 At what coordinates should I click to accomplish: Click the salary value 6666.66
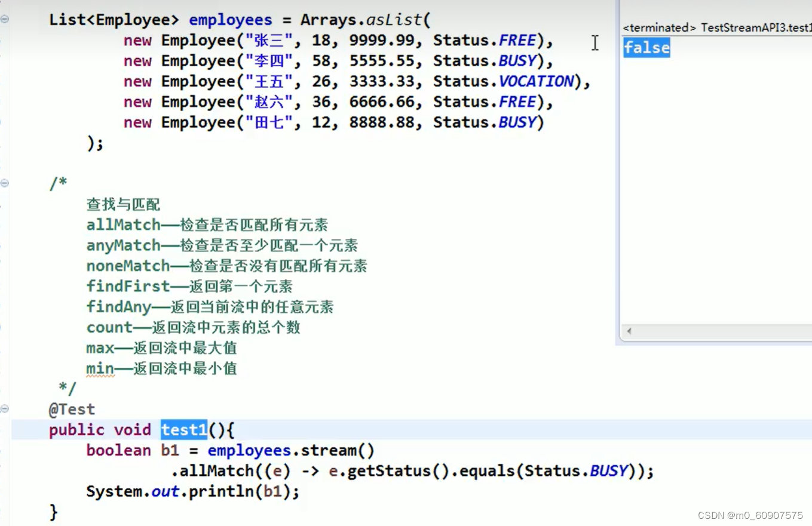point(382,102)
